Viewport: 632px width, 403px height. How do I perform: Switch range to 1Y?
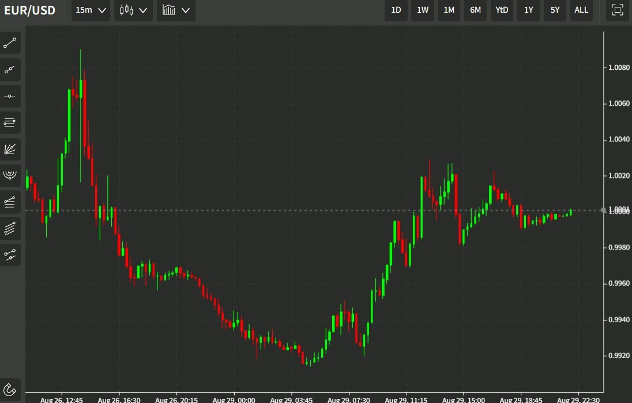point(528,10)
